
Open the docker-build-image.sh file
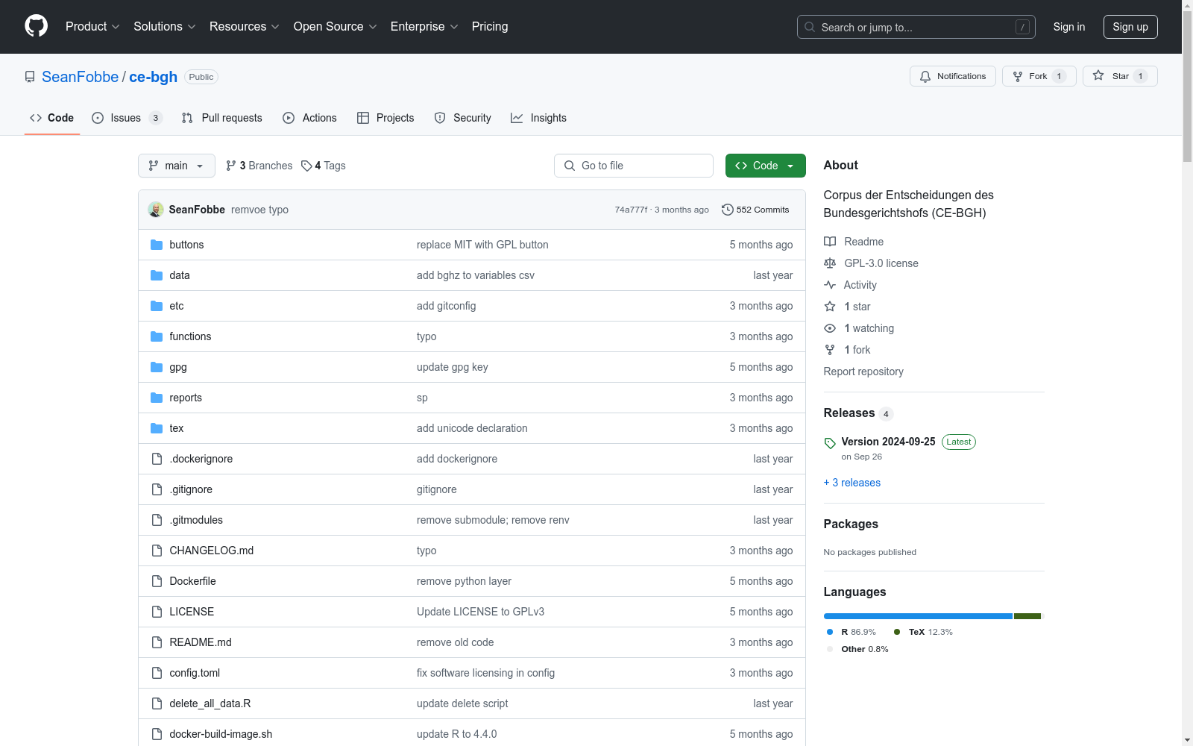221,734
